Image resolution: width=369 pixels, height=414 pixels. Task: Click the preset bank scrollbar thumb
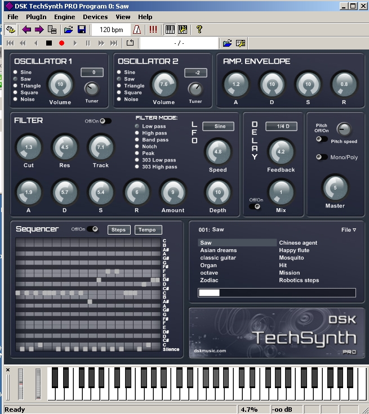[209, 292]
